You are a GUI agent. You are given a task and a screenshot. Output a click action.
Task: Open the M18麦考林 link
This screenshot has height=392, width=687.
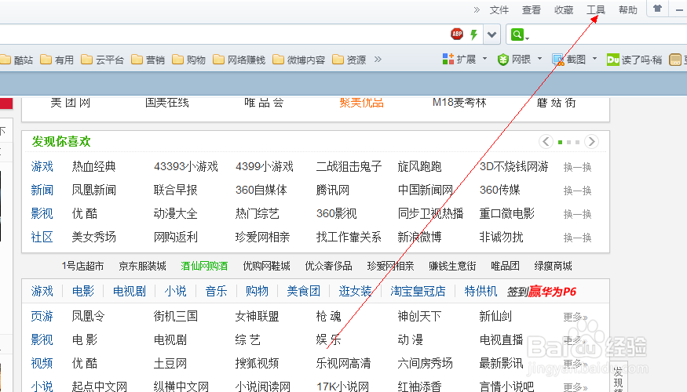(x=459, y=103)
